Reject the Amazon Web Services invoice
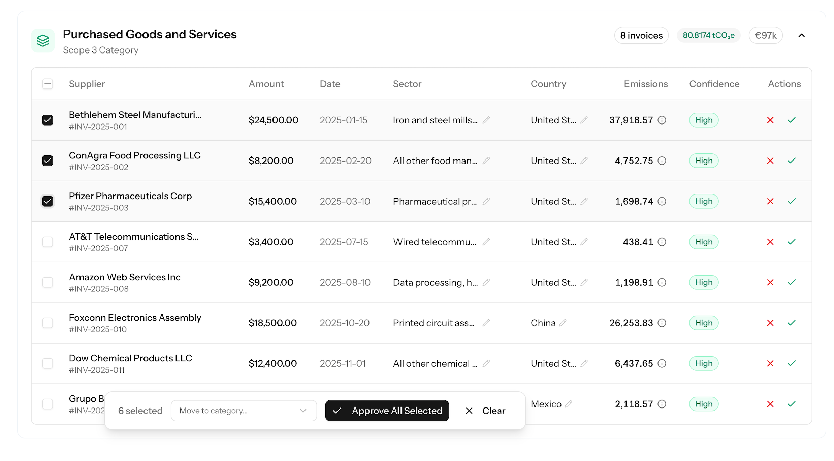834x461 pixels. tap(770, 282)
